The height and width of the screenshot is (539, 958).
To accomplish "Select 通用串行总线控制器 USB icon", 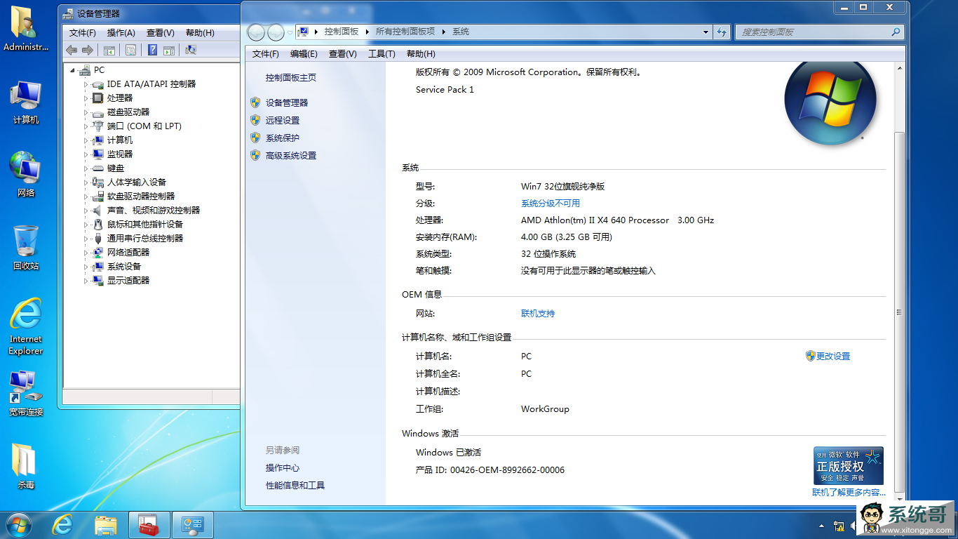I will (98, 239).
